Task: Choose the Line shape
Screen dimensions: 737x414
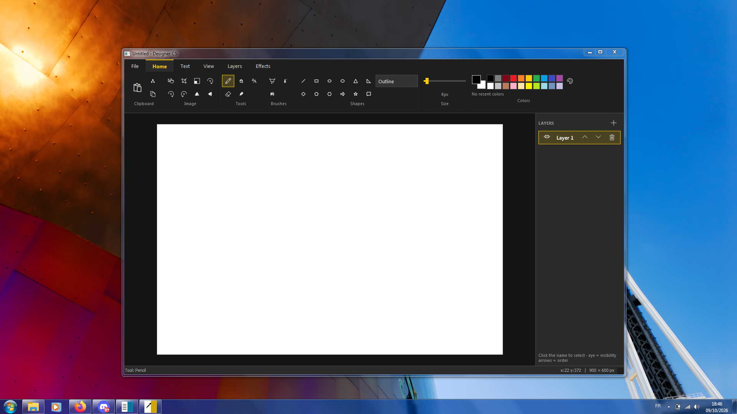Action: point(303,81)
